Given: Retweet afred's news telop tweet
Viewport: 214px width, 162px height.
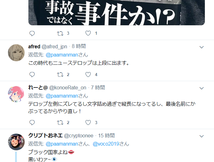Looking at the screenshot, I should [x=60, y=75].
